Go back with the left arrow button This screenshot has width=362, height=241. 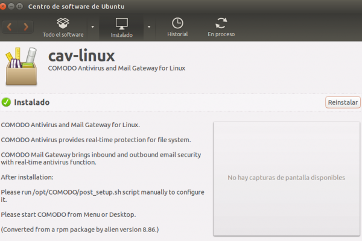[x=10, y=27]
